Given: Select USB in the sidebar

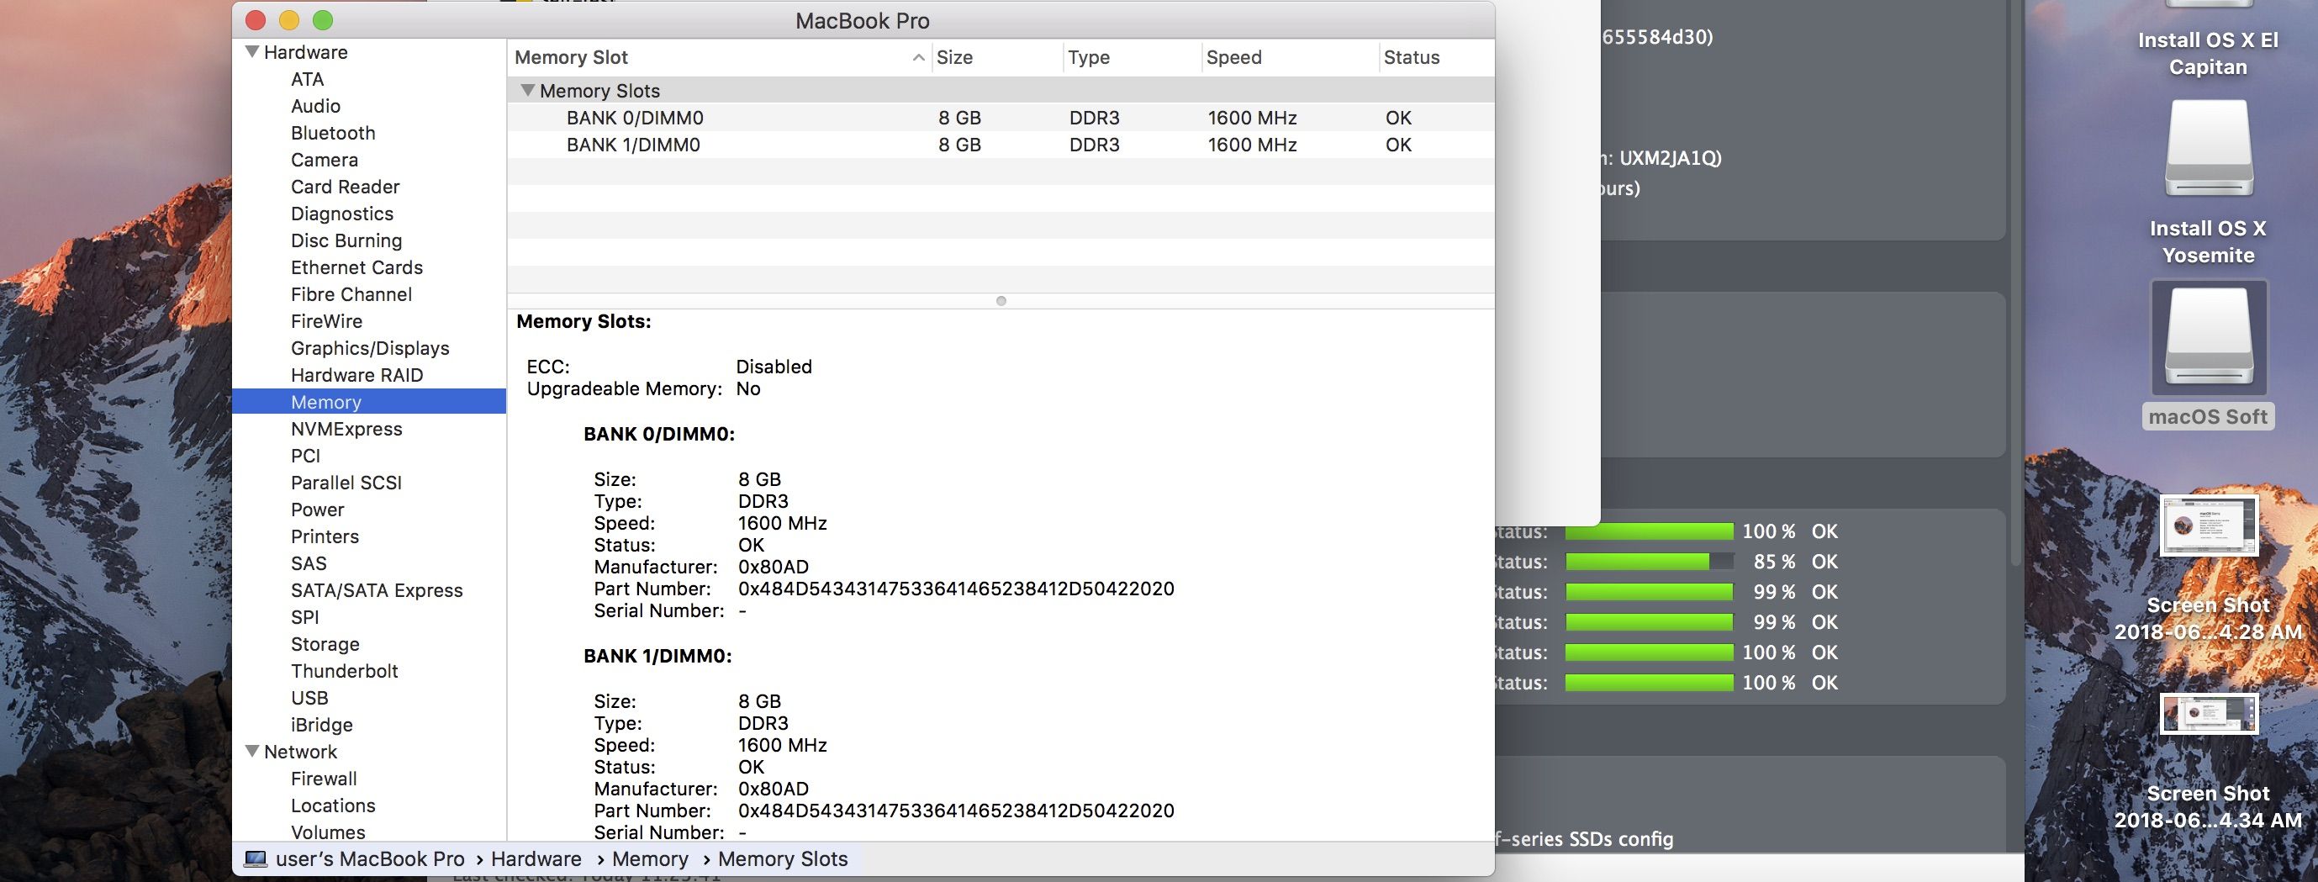Looking at the screenshot, I should 309,699.
